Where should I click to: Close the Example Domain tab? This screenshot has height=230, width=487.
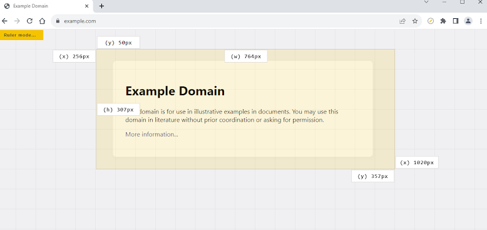87,6
